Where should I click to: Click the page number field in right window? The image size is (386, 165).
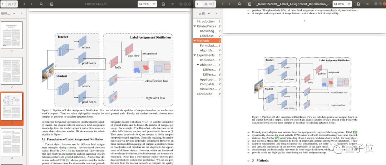point(198,4)
